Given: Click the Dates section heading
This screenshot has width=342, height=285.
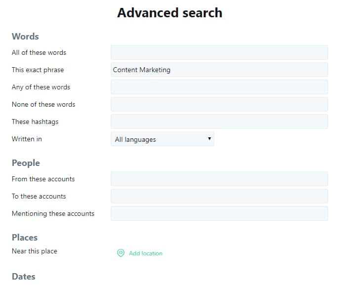Looking at the screenshot, I should tap(24, 277).
